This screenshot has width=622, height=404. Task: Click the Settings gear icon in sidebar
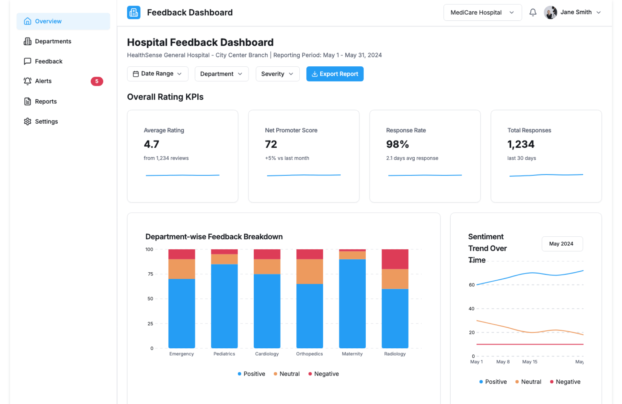pos(28,121)
